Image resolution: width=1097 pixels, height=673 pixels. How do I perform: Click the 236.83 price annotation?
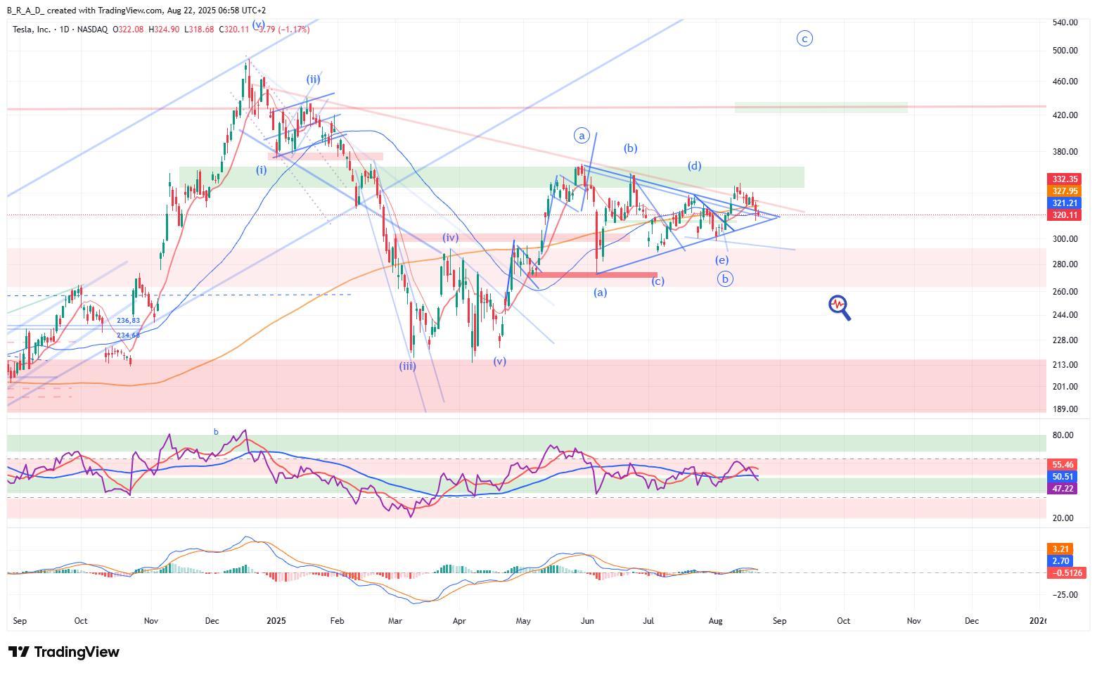128,321
